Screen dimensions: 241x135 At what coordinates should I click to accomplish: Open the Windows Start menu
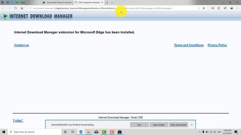click(x=4, y=132)
